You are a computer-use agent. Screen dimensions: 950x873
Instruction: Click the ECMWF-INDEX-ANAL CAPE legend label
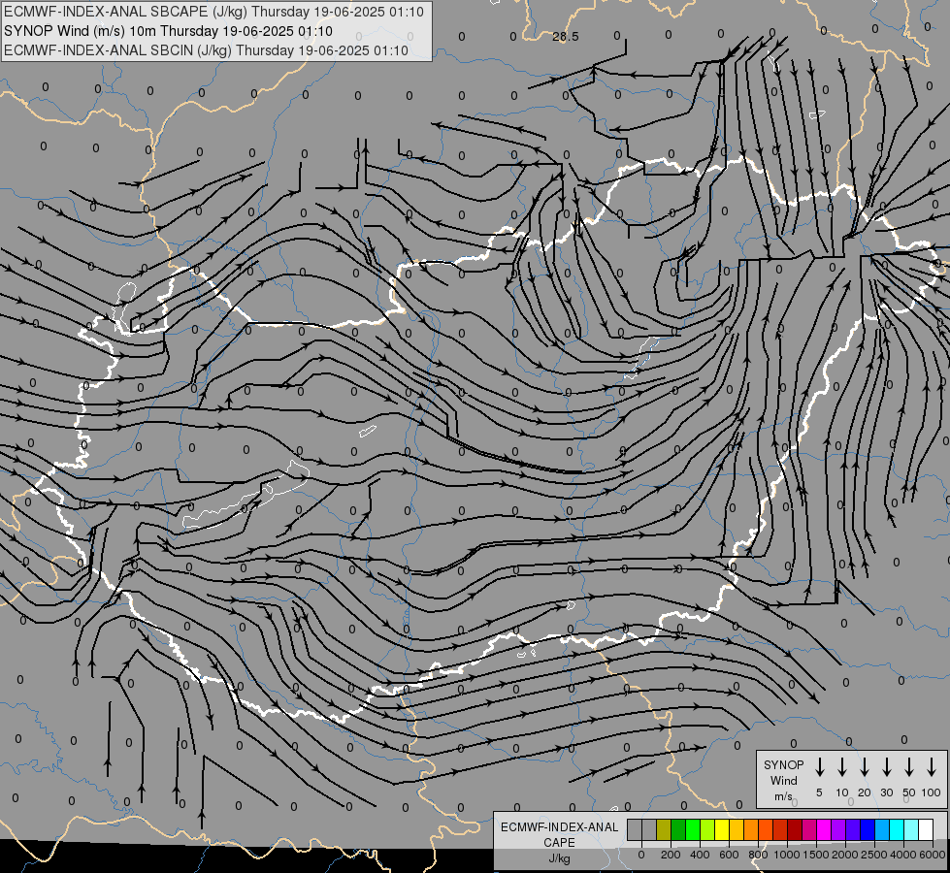[x=559, y=834]
